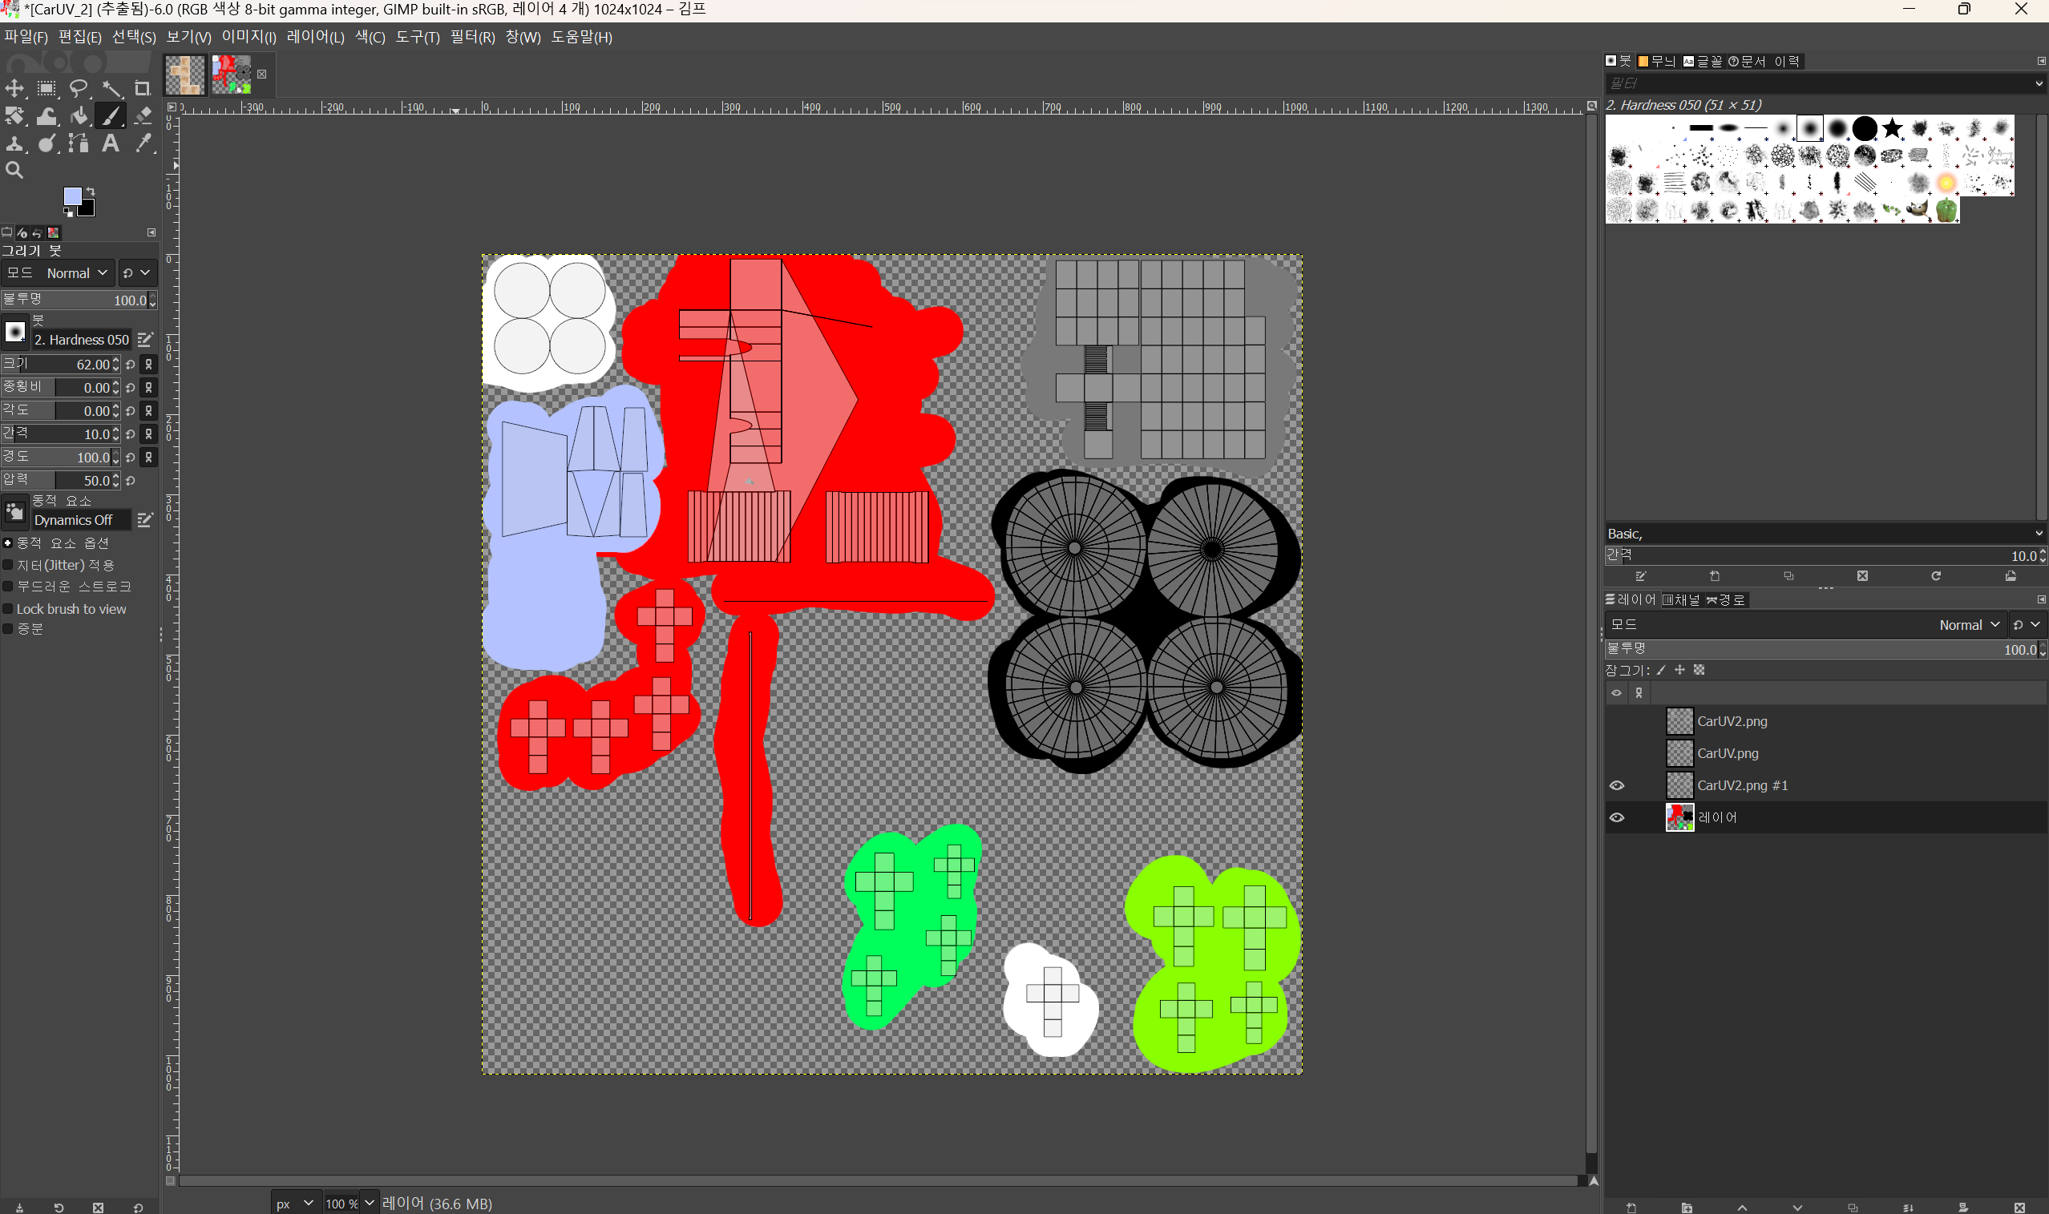Select the Fuzzy Select magic wand tool
The image size is (2049, 1214).
111,88
